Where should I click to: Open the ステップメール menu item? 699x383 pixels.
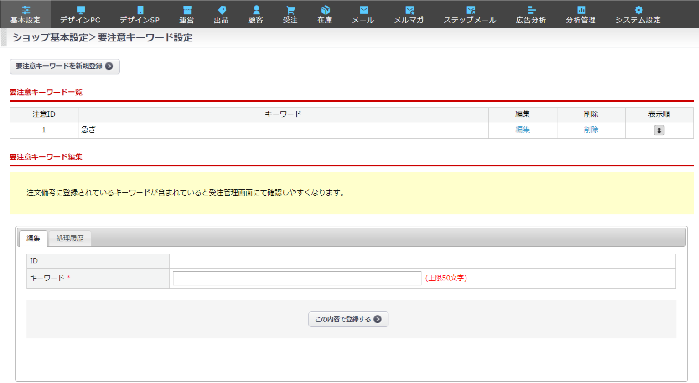coord(470,14)
